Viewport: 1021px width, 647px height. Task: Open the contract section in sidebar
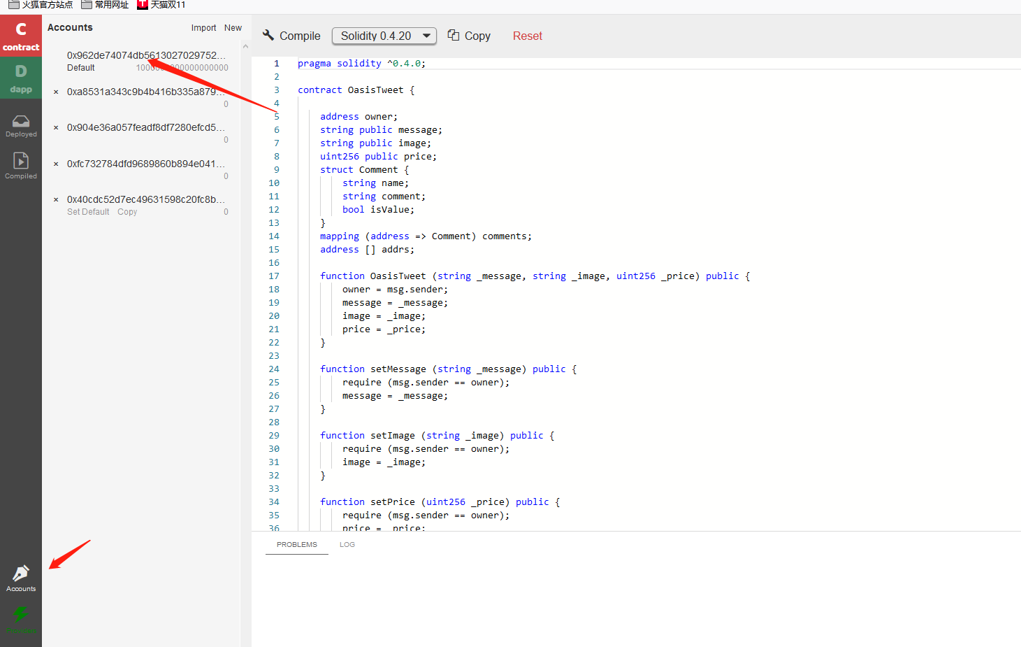21,36
